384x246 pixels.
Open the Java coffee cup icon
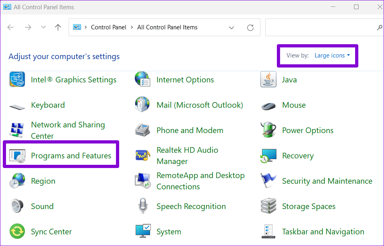coord(268,79)
